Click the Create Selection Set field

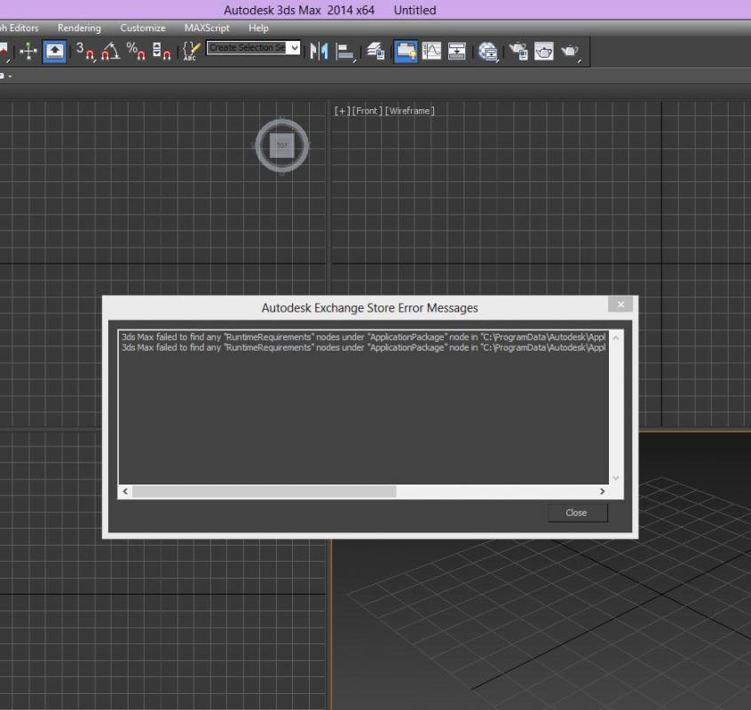(x=248, y=47)
